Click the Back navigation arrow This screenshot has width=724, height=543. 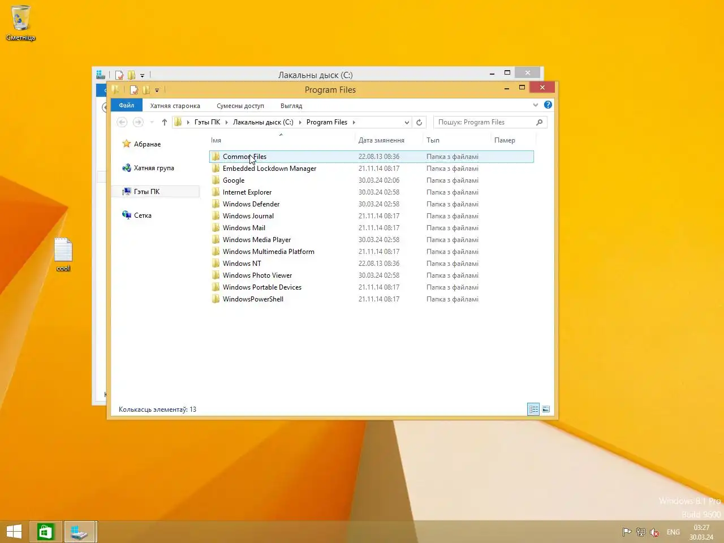[x=122, y=122]
